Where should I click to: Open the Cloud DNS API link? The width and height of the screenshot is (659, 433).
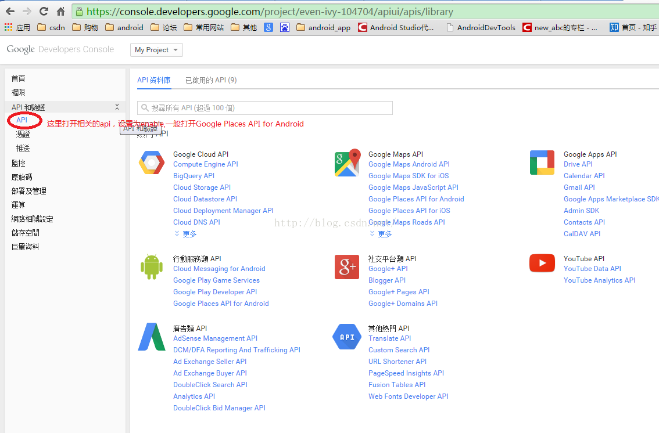(x=196, y=222)
